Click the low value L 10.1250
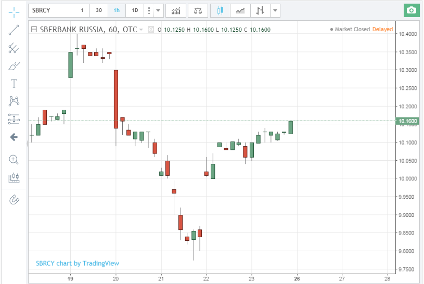424x284 pixels. pos(229,30)
